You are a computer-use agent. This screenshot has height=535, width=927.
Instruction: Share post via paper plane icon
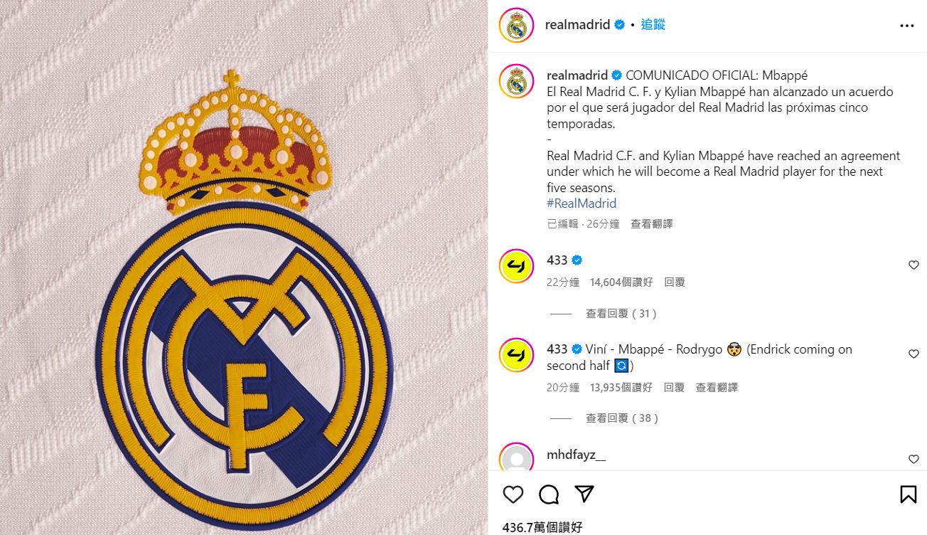click(x=584, y=494)
